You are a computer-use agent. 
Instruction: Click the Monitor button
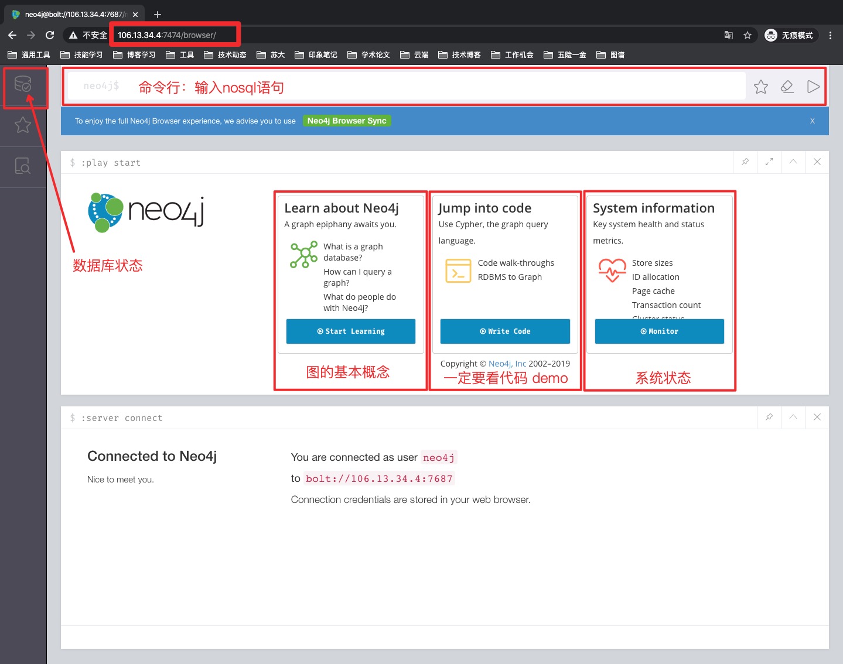click(660, 331)
